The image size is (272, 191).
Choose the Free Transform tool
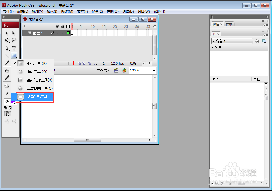click(x=7, y=40)
